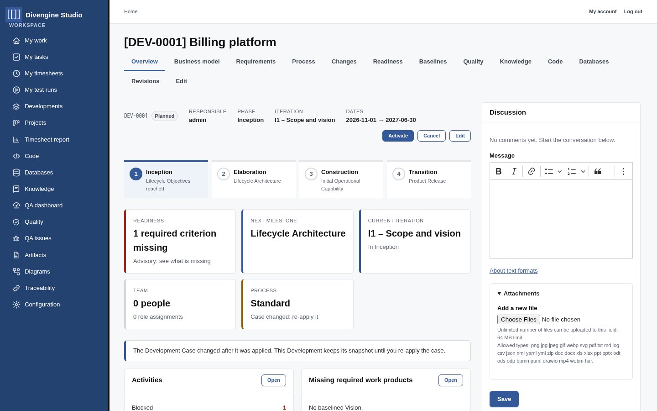Viewport: 657px width, 411px height.
Task: Click the gauge icon beside QA dashboard
Action: (16, 205)
